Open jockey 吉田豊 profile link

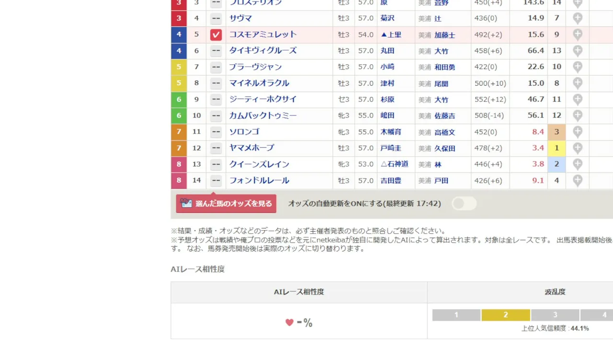pos(391,181)
